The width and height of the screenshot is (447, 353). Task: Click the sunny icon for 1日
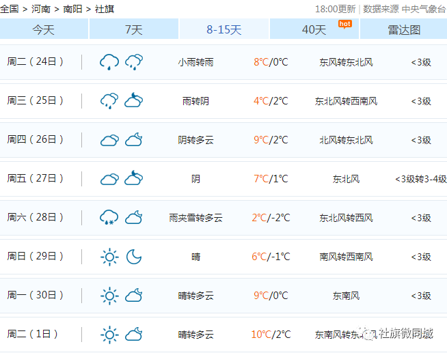(109, 335)
